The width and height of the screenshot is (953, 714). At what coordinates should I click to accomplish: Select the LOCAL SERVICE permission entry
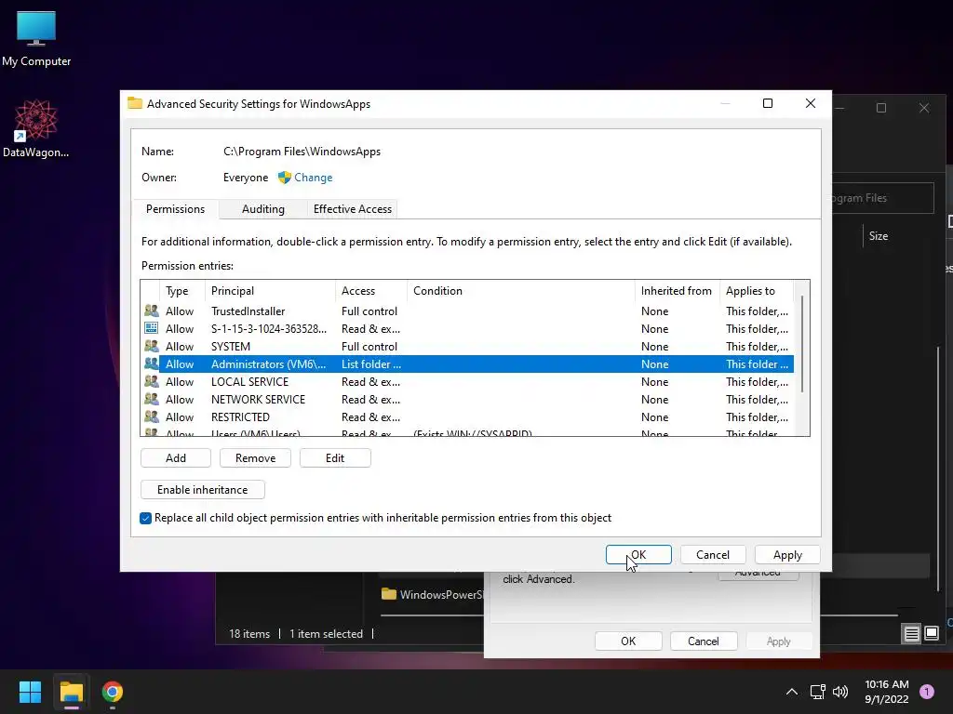467,381
